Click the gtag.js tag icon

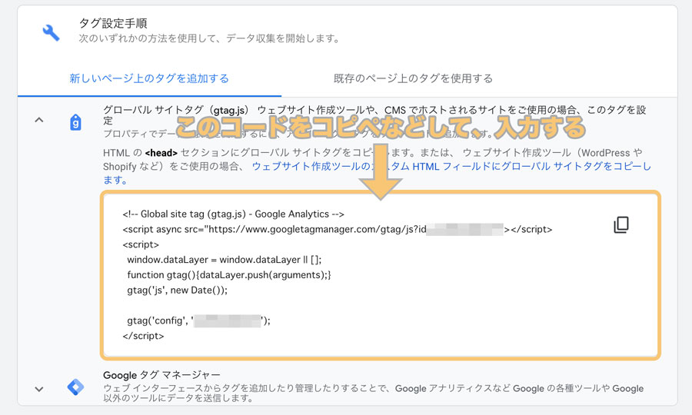pos(75,122)
